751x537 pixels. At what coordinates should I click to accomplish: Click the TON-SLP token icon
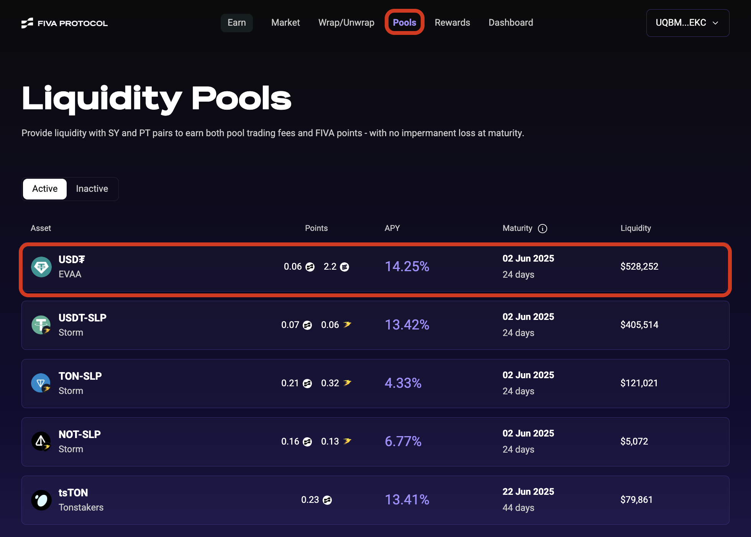click(41, 383)
